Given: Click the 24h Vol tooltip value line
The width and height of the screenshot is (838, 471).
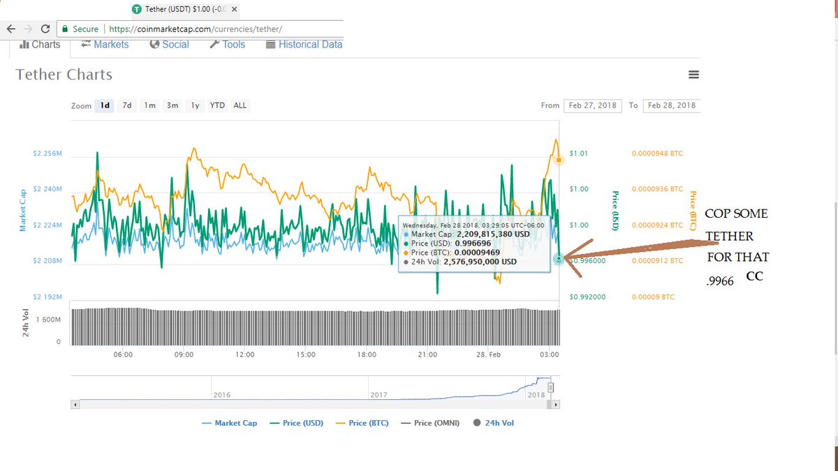Looking at the screenshot, I should coord(461,262).
